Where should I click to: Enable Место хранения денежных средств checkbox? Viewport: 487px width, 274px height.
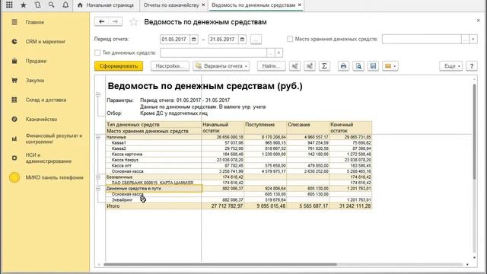pos(290,39)
